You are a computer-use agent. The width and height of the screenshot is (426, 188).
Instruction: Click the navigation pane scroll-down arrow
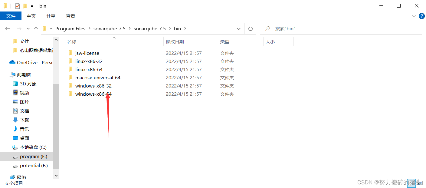pos(56,175)
